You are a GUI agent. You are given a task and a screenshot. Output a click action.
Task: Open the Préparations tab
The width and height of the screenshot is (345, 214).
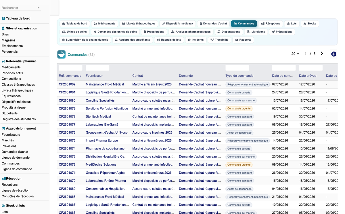[x=282, y=32]
